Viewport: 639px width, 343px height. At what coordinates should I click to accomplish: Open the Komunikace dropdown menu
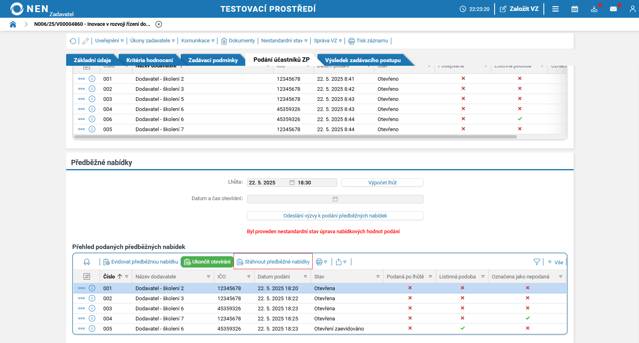point(198,41)
